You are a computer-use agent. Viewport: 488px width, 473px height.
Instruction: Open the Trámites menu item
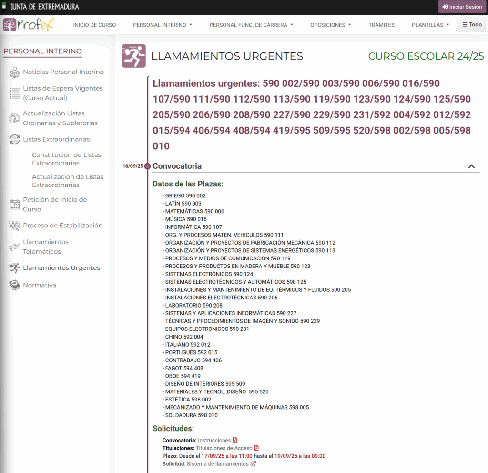381,25
